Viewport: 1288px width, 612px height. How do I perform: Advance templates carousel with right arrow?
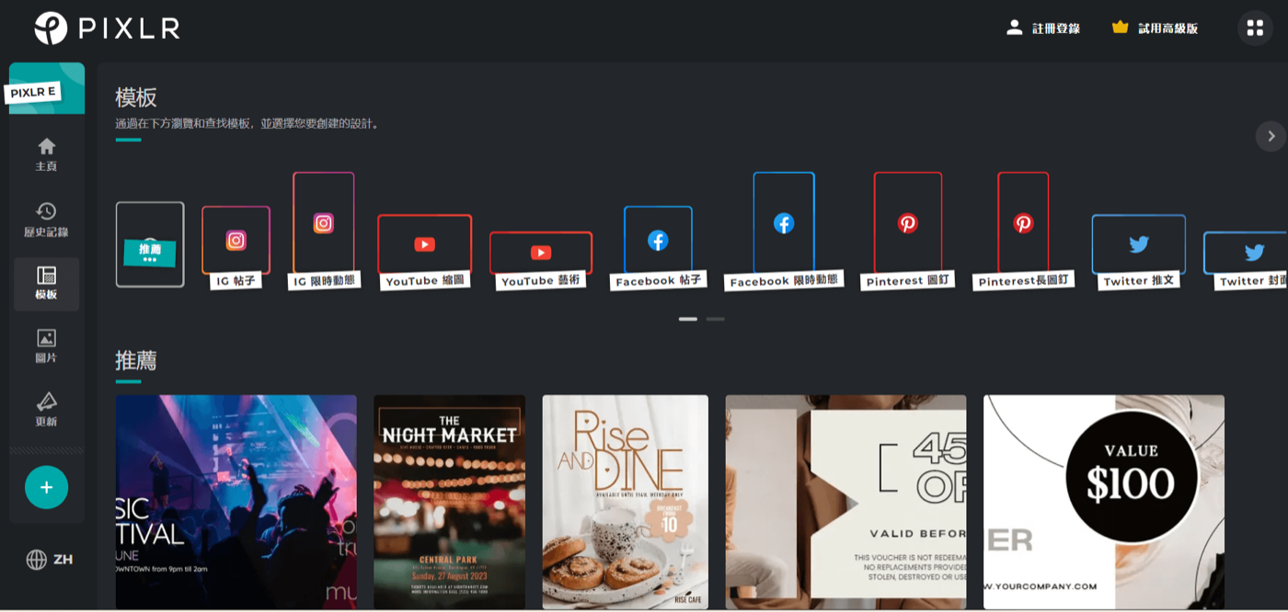click(1271, 136)
